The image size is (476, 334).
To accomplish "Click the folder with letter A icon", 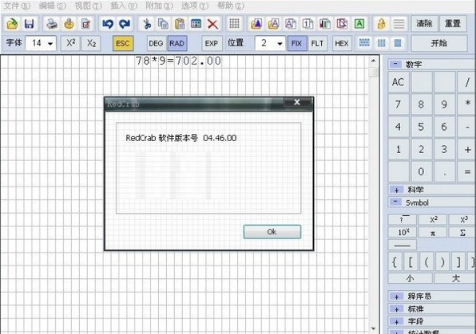I will [273, 24].
